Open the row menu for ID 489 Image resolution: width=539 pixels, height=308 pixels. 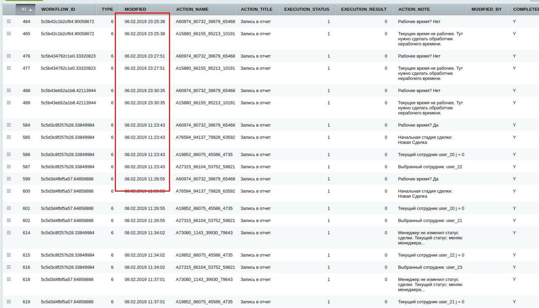pos(8,102)
